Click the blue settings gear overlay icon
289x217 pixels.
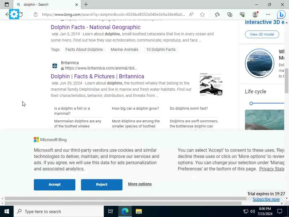pos(14,14)
